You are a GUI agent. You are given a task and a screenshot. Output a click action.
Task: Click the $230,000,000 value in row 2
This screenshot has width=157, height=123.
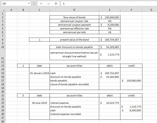110,17
